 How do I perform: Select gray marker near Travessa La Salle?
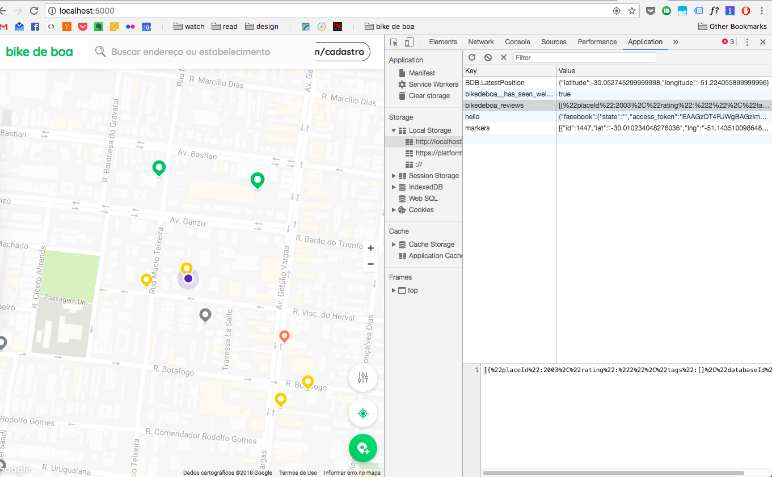click(205, 315)
